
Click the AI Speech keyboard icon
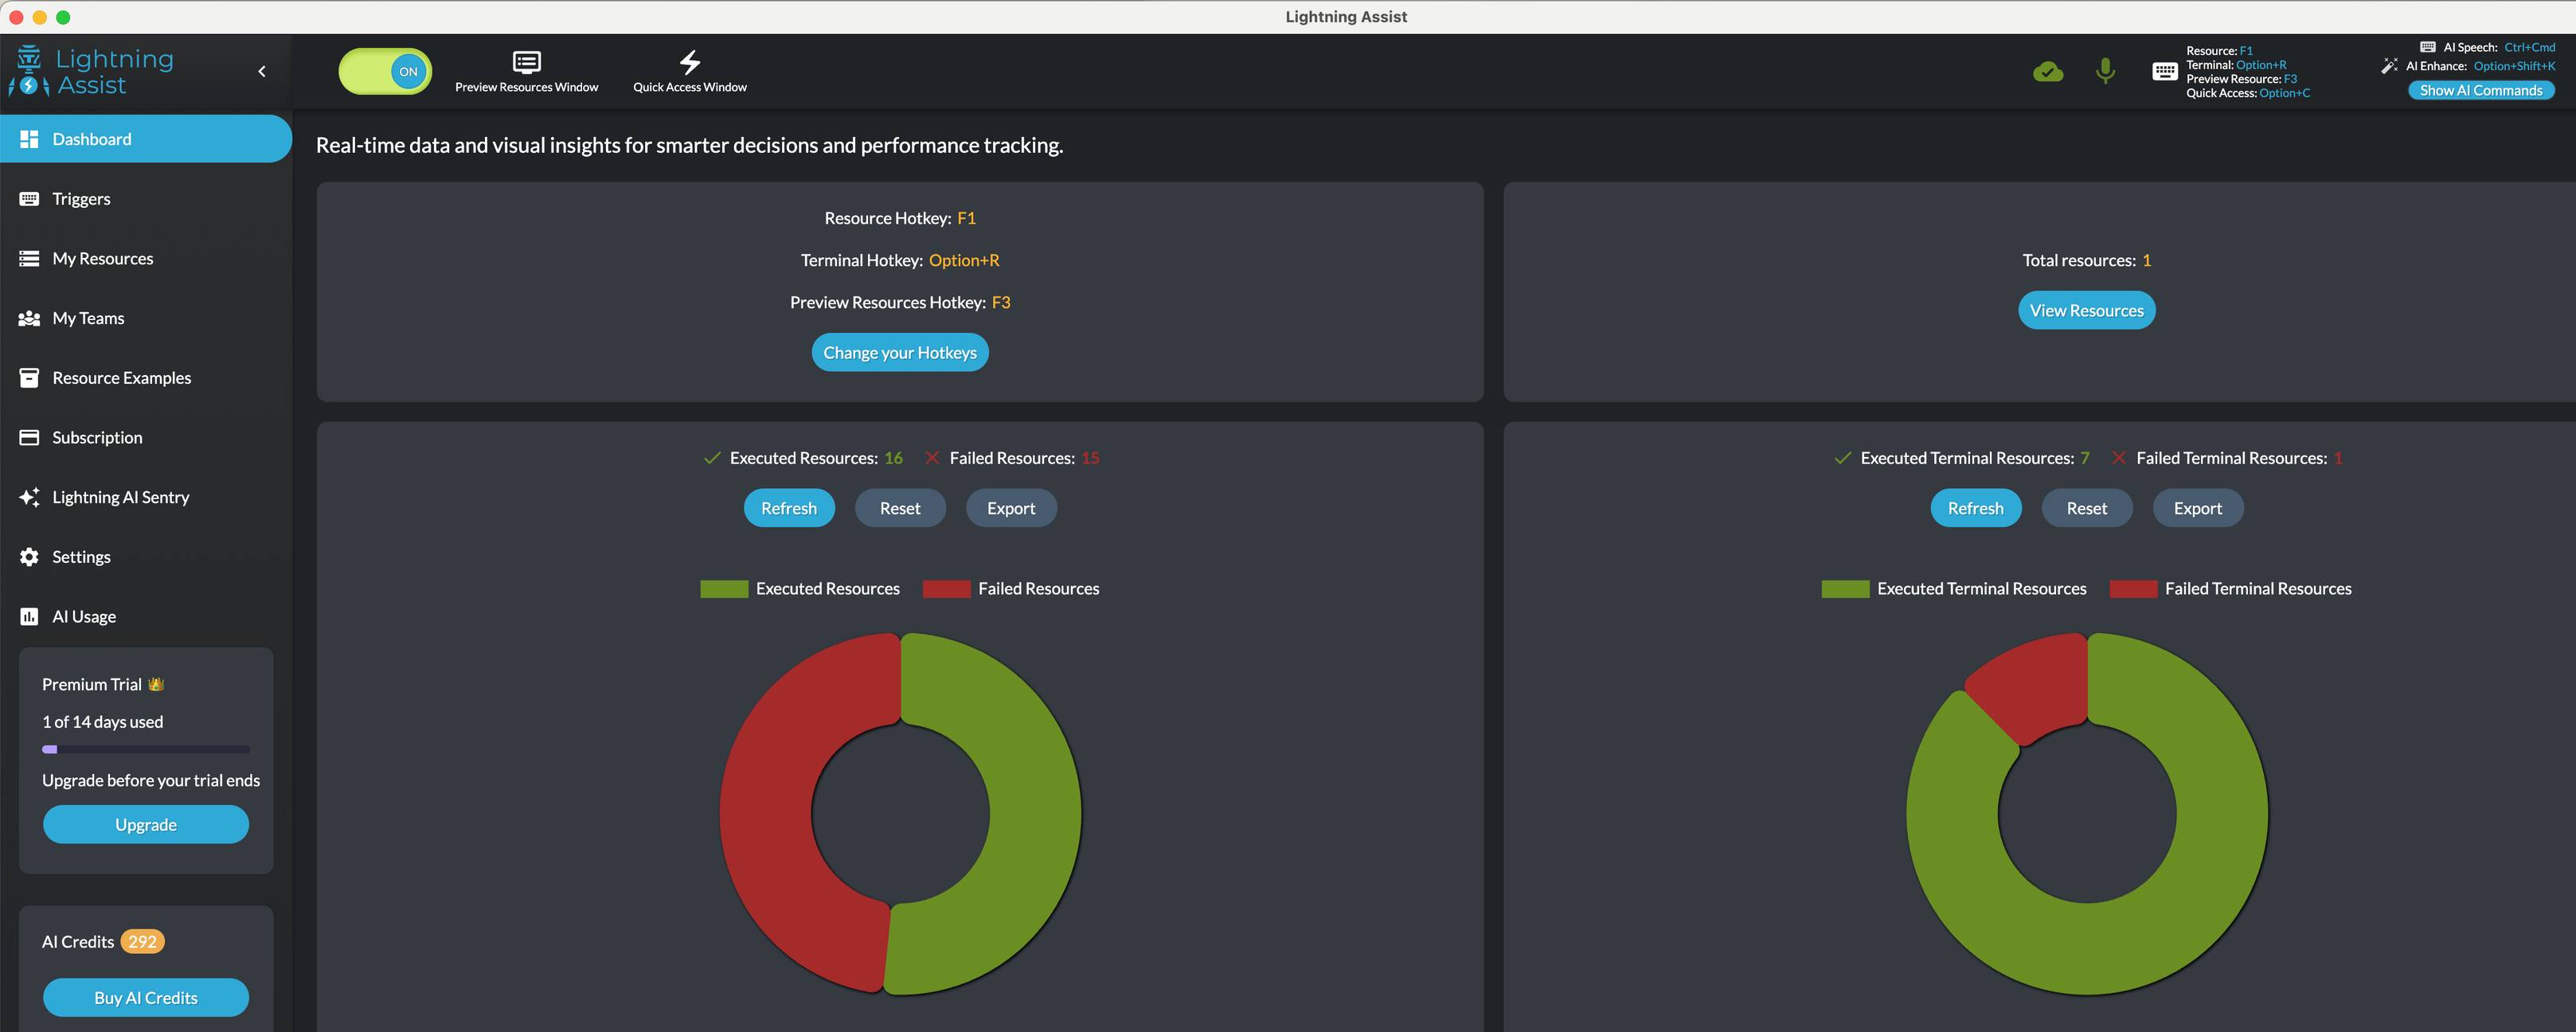[2427, 47]
